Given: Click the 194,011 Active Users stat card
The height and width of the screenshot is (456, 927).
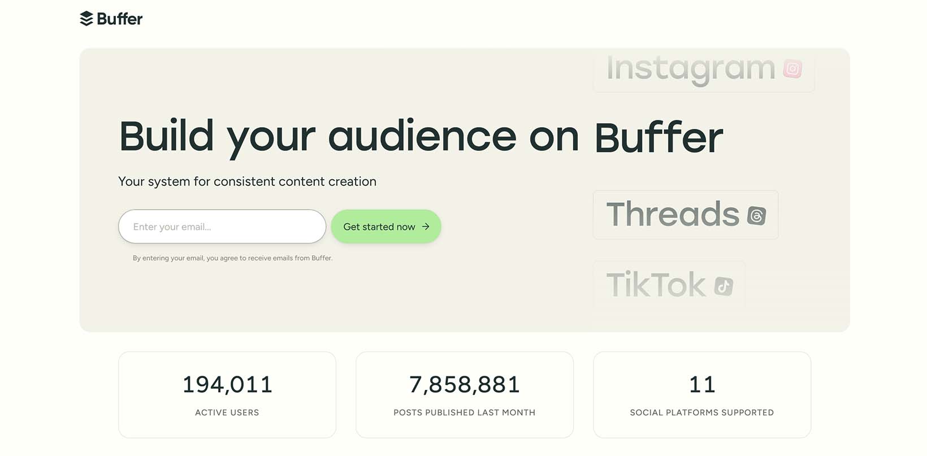Looking at the screenshot, I should click(x=227, y=394).
